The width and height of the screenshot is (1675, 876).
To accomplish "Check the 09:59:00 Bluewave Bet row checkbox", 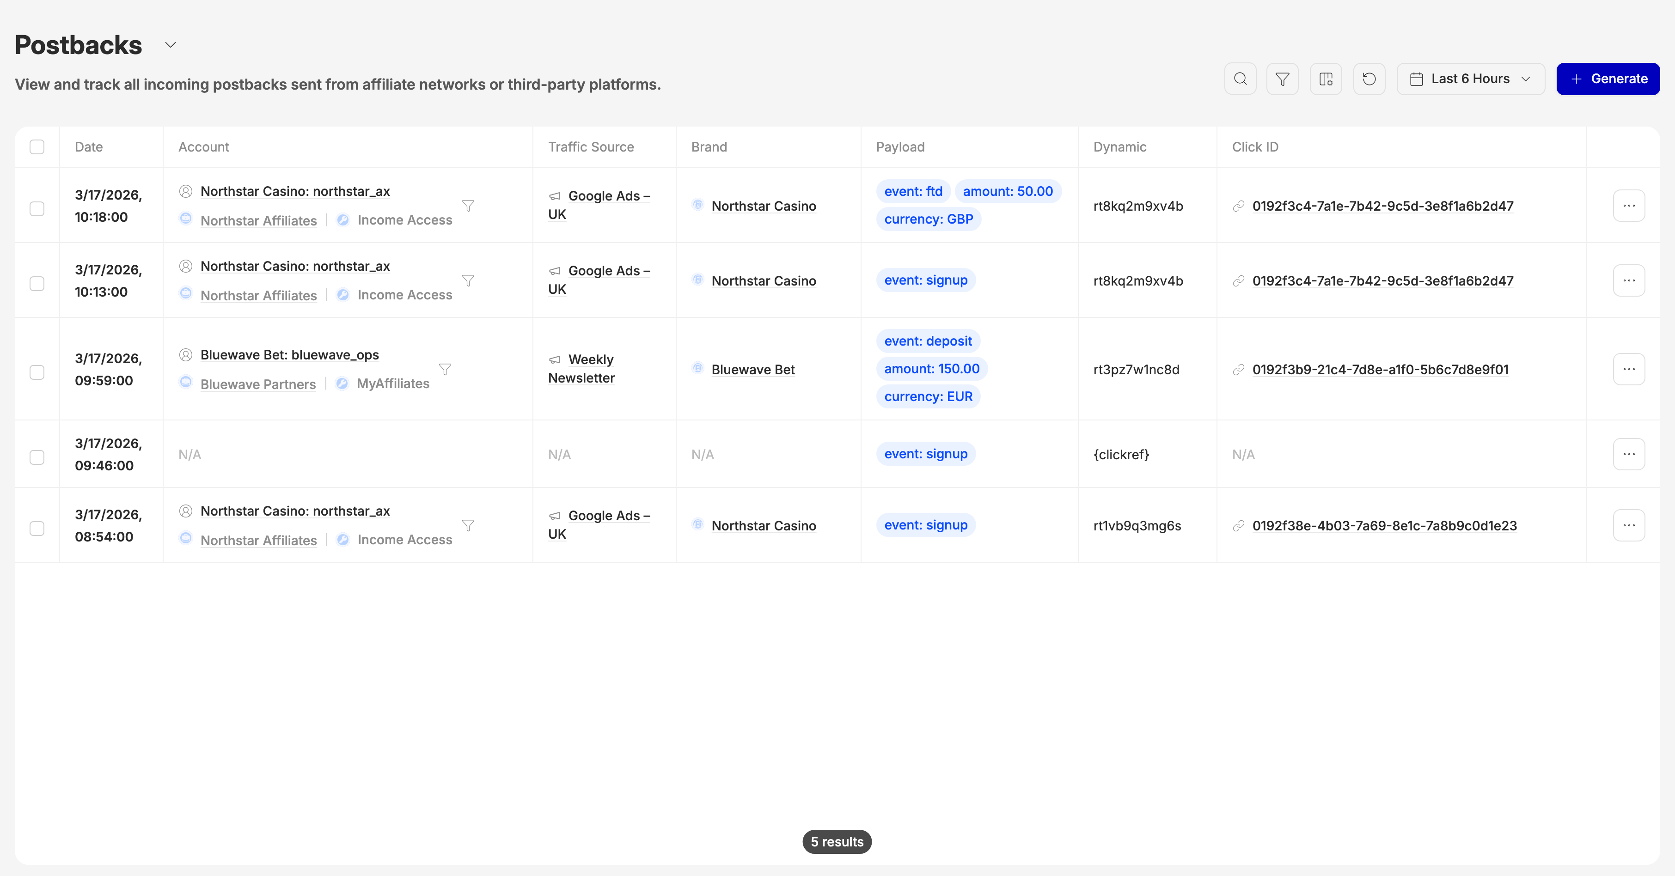I will click(37, 372).
